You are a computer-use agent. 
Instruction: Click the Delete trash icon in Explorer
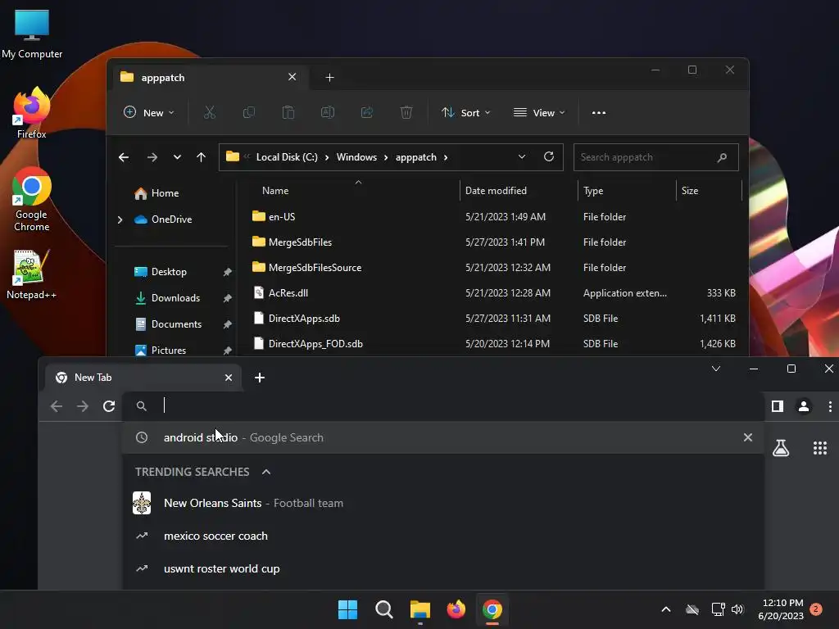[x=406, y=113]
